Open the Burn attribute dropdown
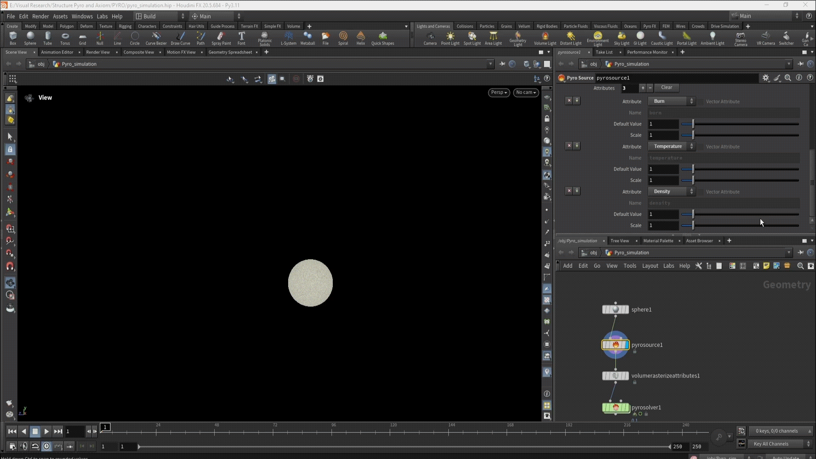This screenshot has width=816, height=459. [x=671, y=101]
